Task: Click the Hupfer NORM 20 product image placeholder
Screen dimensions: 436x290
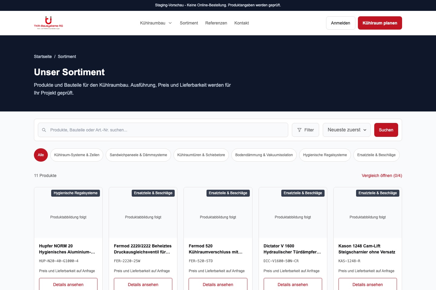Action: 68,213
